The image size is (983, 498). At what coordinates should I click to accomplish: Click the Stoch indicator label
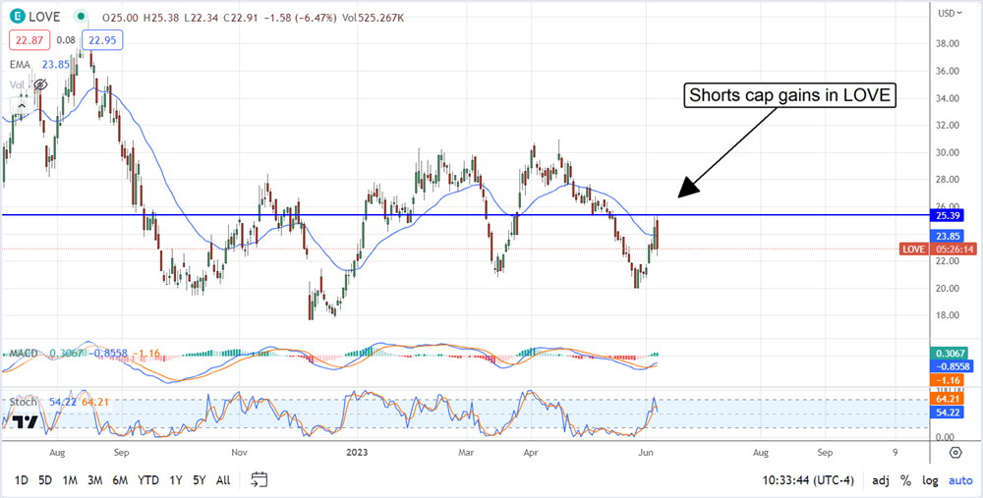[x=24, y=402]
